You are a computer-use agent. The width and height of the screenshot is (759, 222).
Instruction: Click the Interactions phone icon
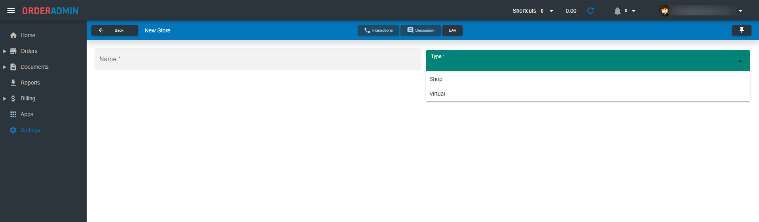pyautogui.click(x=367, y=30)
